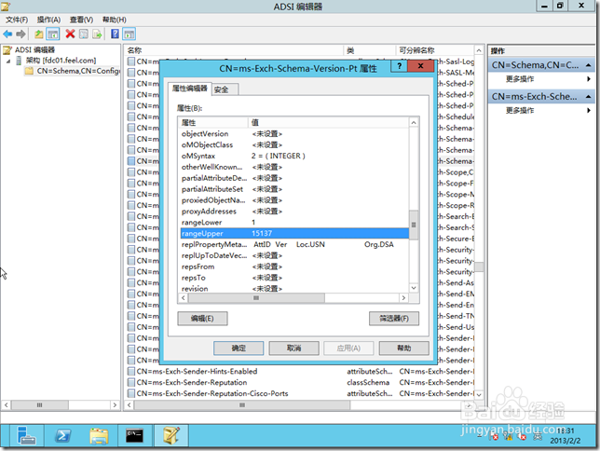Toggle the show/hide action pane icon
The height and width of the screenshot is (451, 600).
pos(129,34)
